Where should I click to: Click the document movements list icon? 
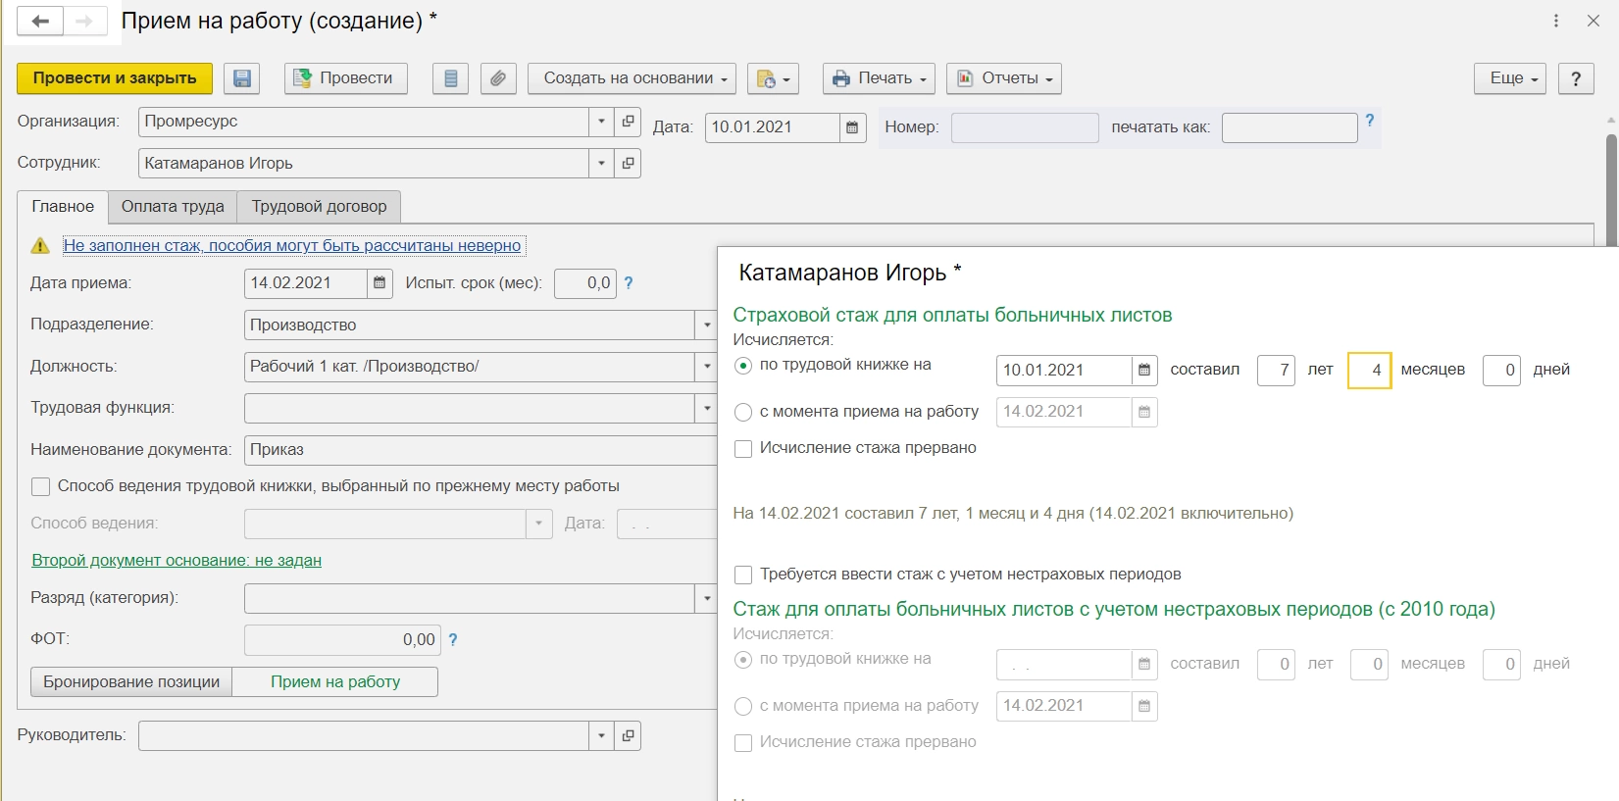click(x=450, y=78)
